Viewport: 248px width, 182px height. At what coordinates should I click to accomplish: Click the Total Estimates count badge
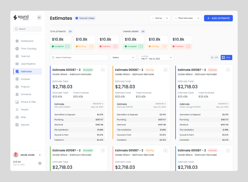pyautogui.click(x=70, y=31)
